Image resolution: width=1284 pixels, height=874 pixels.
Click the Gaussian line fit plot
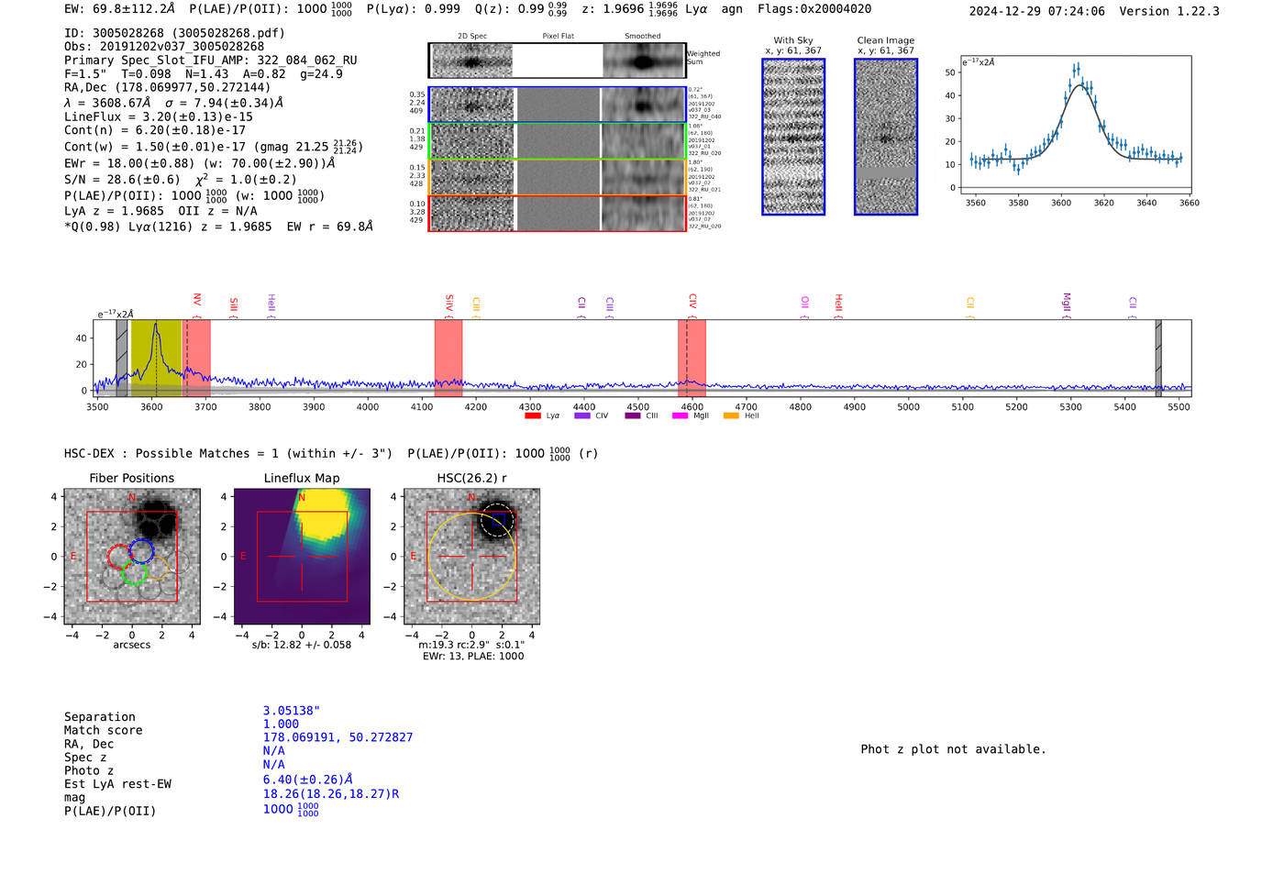click(x=1075, y=124)
